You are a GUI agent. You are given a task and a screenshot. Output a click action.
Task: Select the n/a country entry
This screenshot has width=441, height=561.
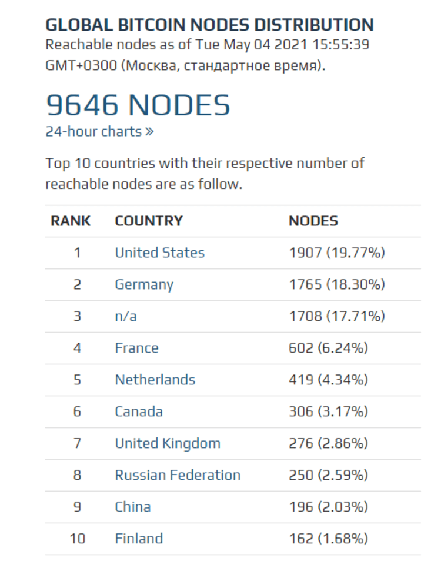point(126,317)
